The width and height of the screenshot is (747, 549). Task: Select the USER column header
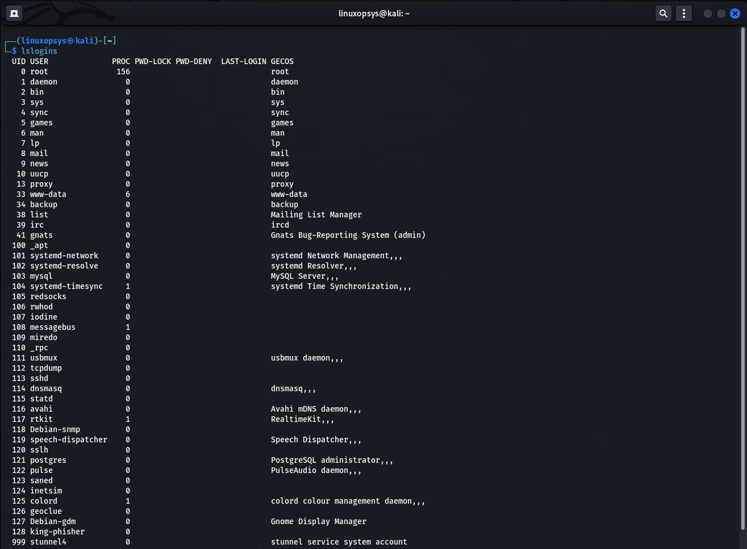[x=39, y=62]
